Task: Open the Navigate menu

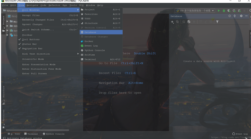Action: tap(32, 5)
